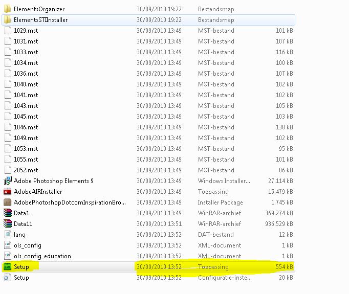Click the size value 86 kB

click(x=286, y=170)
